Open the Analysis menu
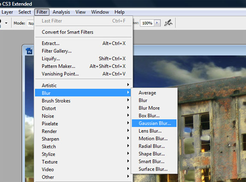This screenshot has height=182, width=246. click(x=61, y=12)
